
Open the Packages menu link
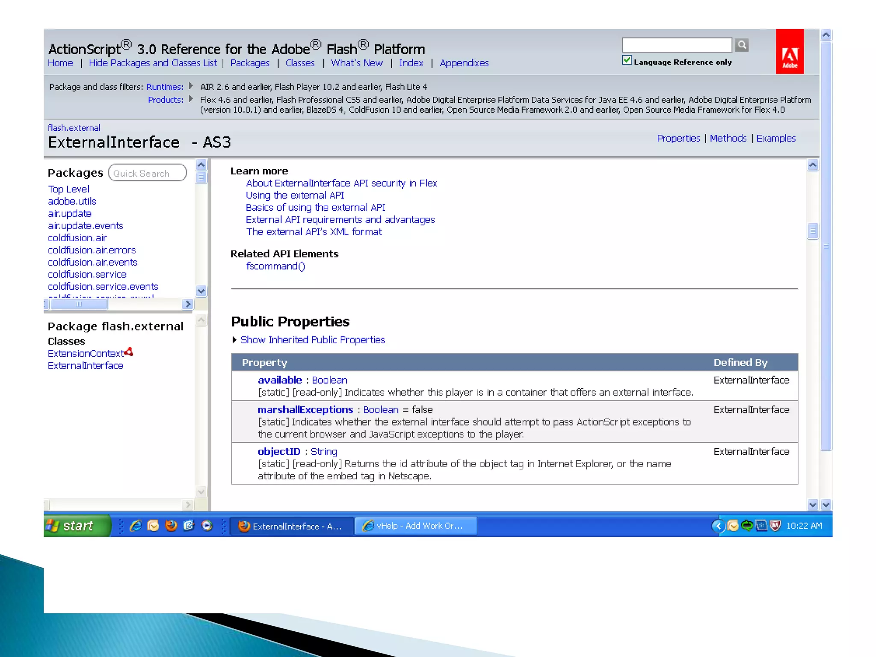pos(250,63)
